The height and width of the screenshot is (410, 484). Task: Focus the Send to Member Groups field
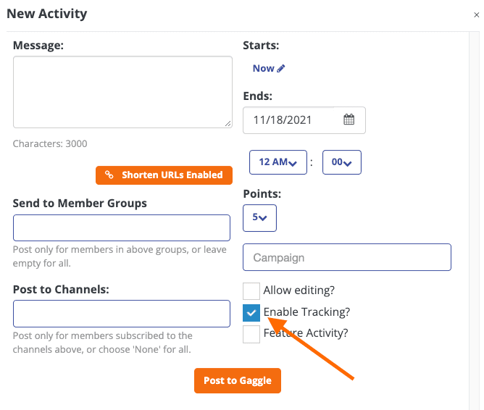122,228
